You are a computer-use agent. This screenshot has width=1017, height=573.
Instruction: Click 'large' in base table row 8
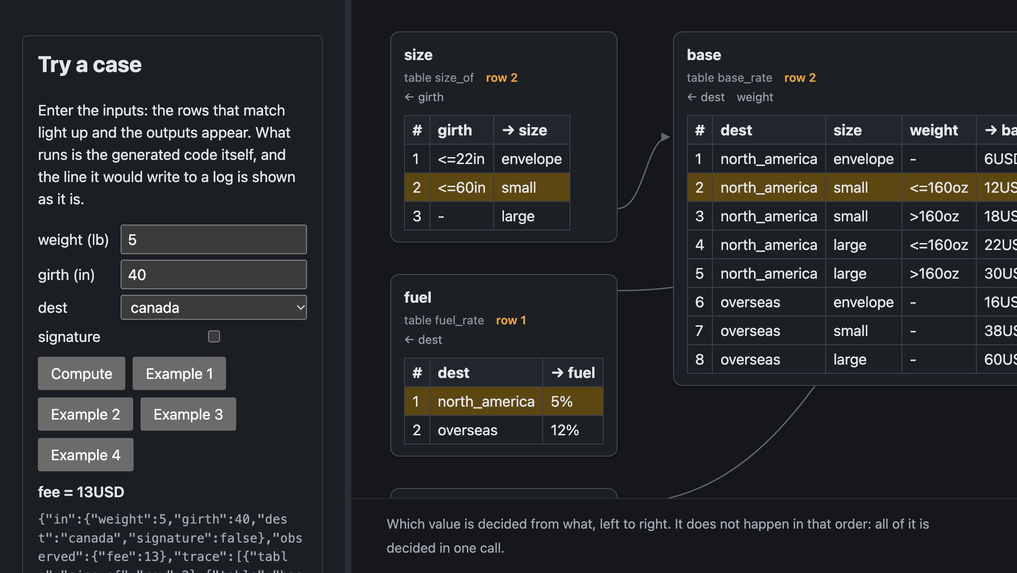click(x=863, y=360)
